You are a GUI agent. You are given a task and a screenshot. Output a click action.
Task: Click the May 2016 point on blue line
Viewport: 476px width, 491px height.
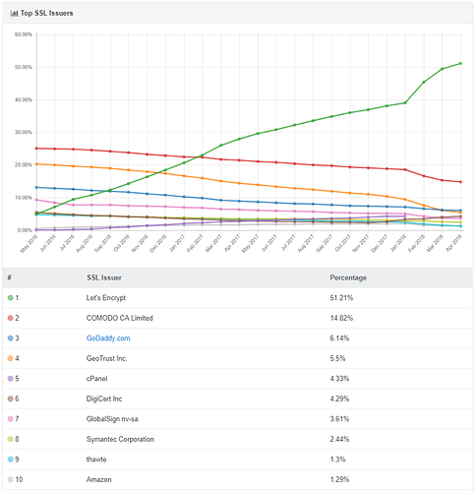point(36,187)
